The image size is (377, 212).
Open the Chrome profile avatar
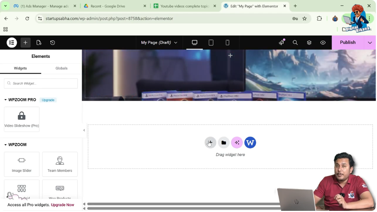(335, 18)
